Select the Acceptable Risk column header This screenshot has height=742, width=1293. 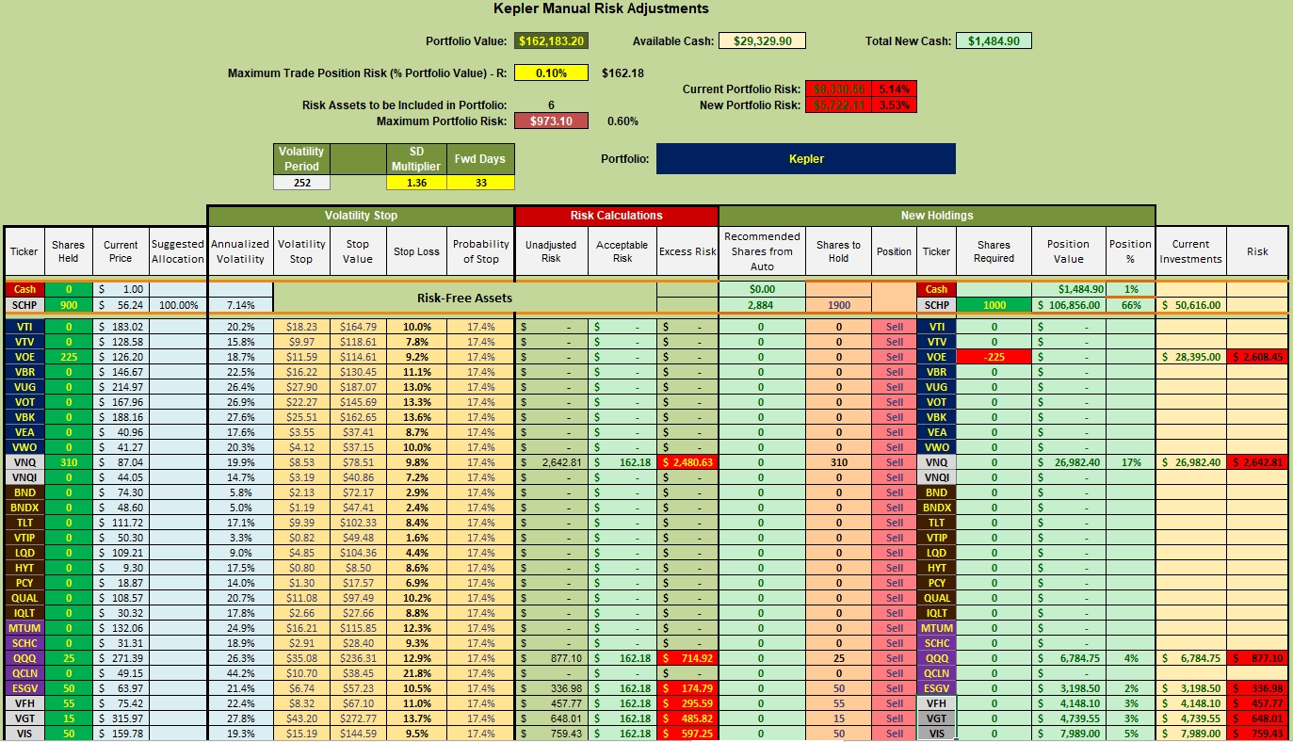tap(622, 251)
